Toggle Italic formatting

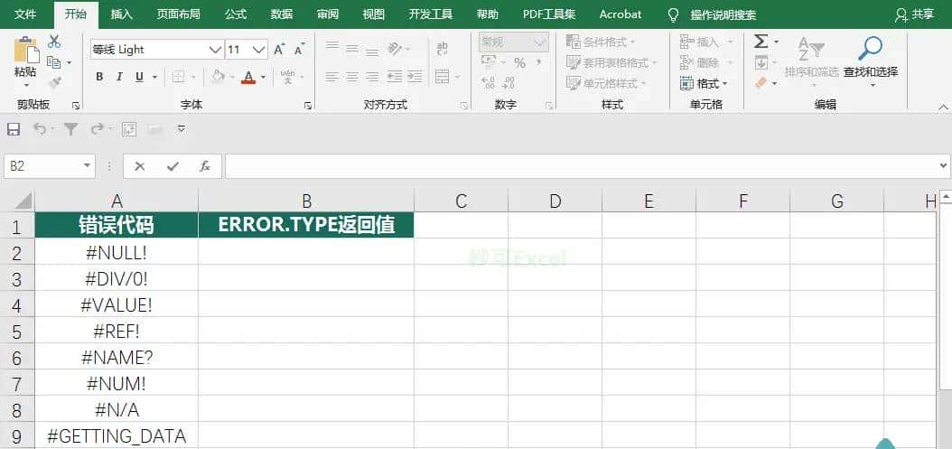[x=119, y=77]
